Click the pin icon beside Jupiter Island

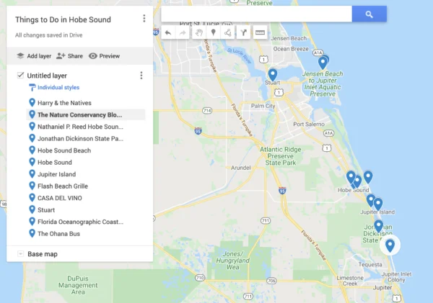(32, 174)
